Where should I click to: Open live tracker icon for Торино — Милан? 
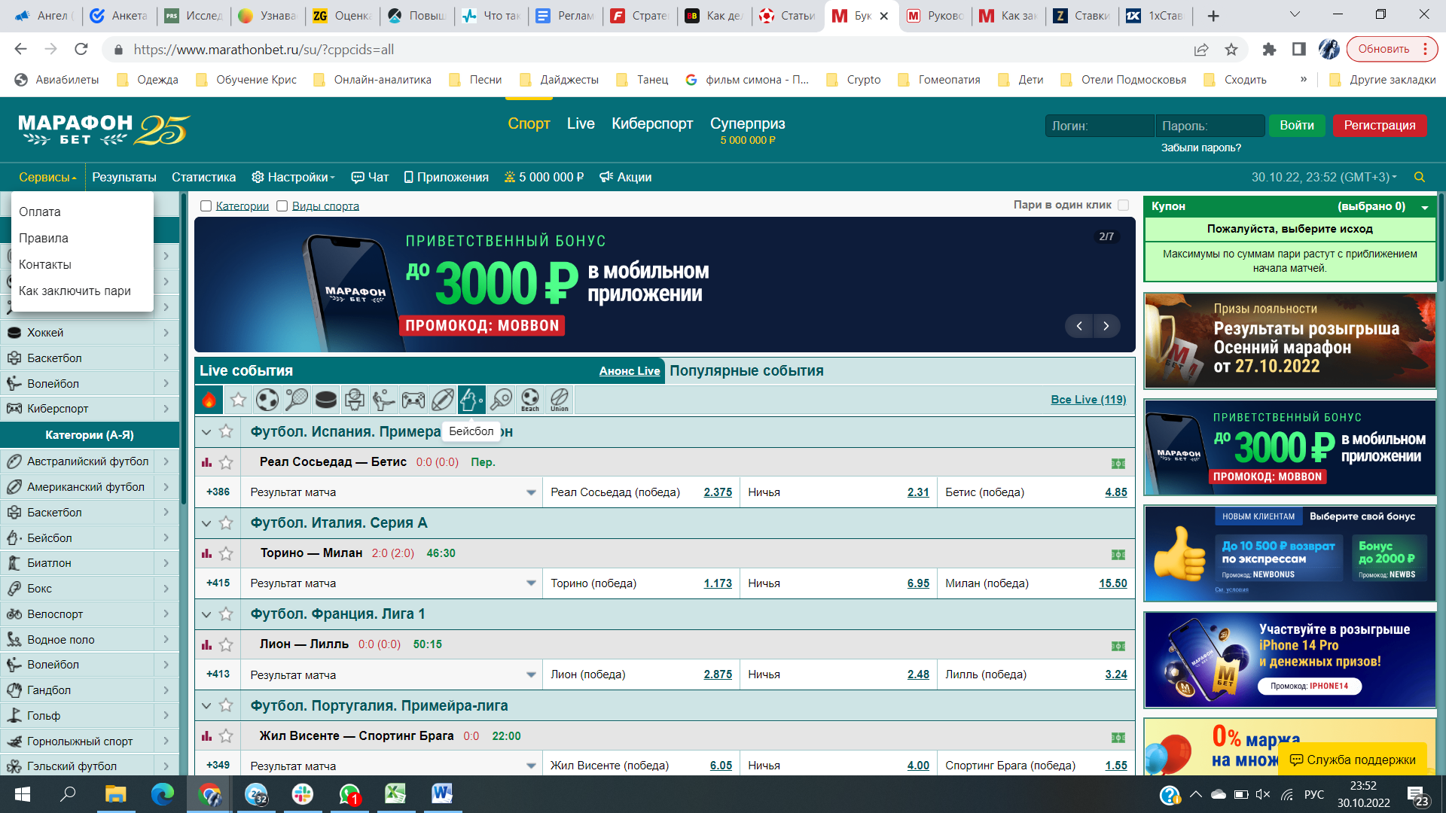tap(1118, 554)
